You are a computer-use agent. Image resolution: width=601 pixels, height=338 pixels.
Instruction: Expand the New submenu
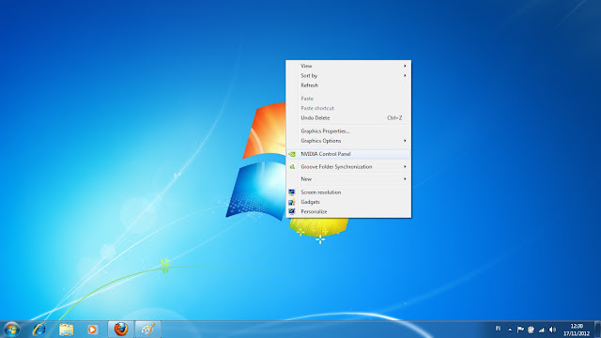pyautogui.click(x=348, y=179)
